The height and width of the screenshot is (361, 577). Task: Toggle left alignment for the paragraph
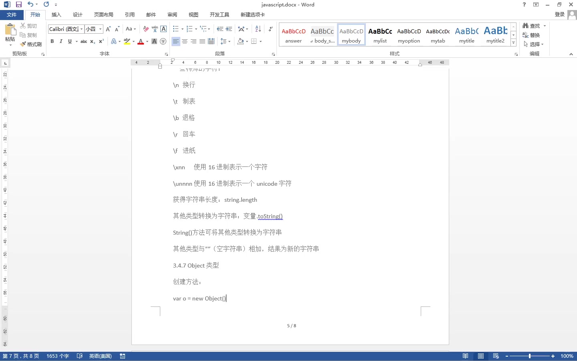tap(176, 41)
